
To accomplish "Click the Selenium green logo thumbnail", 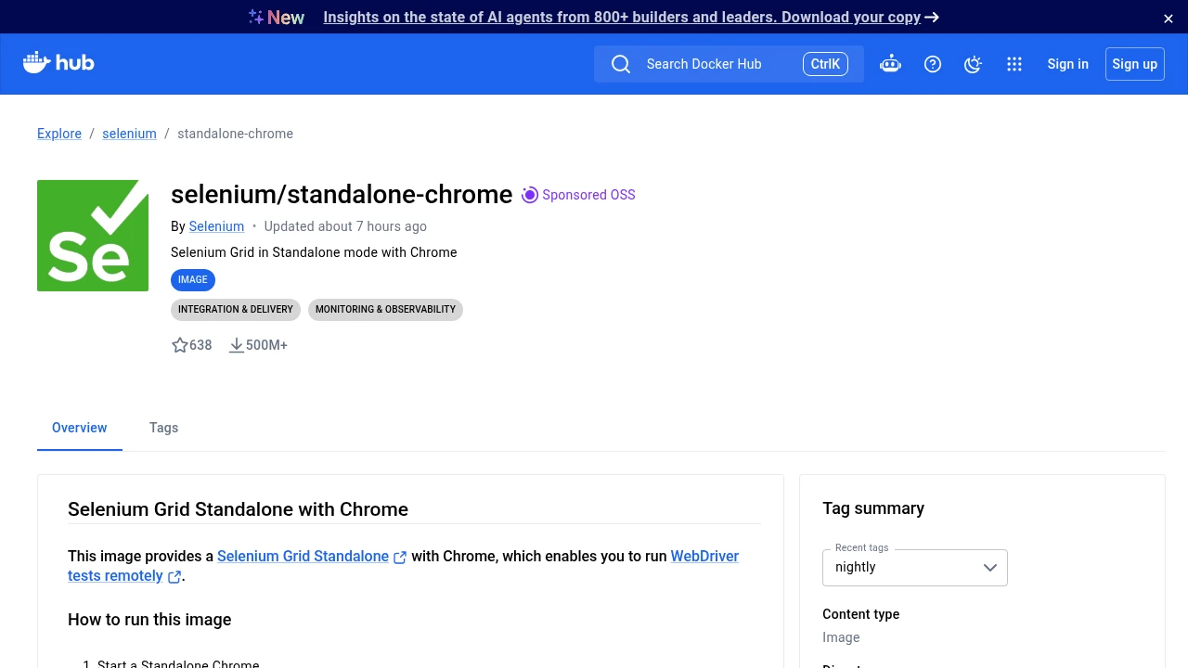I will pyautogui.click(x=93, y=236).
